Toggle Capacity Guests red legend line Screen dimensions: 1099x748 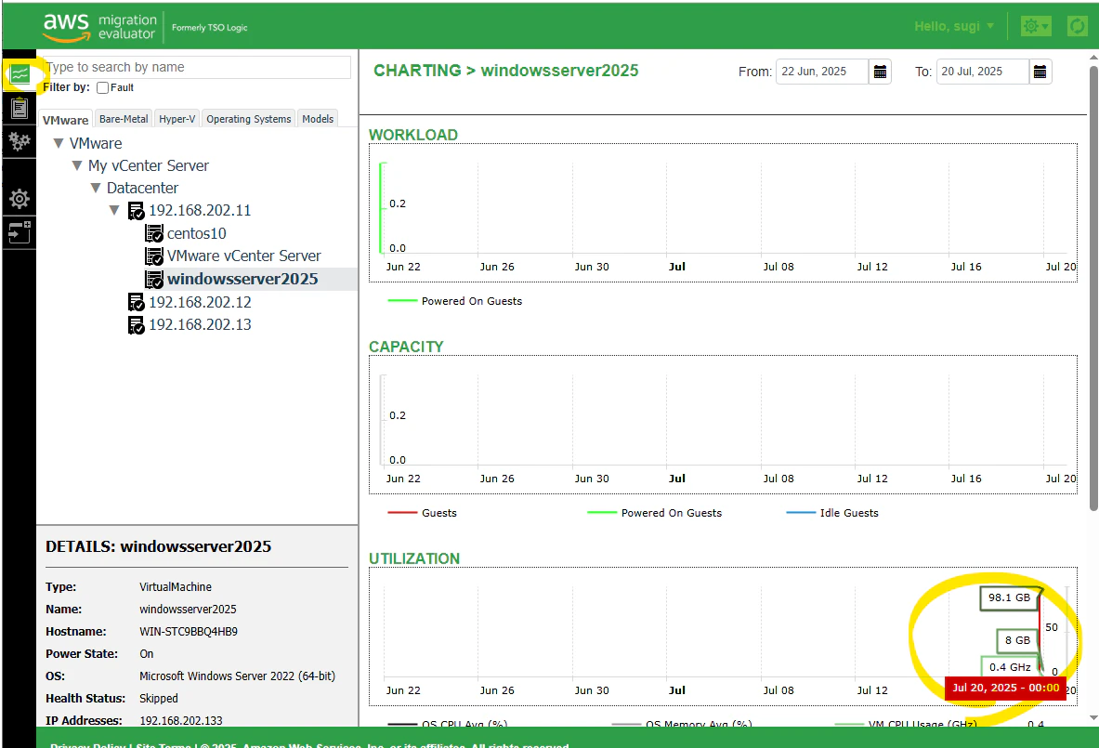[x=402, y=513]
